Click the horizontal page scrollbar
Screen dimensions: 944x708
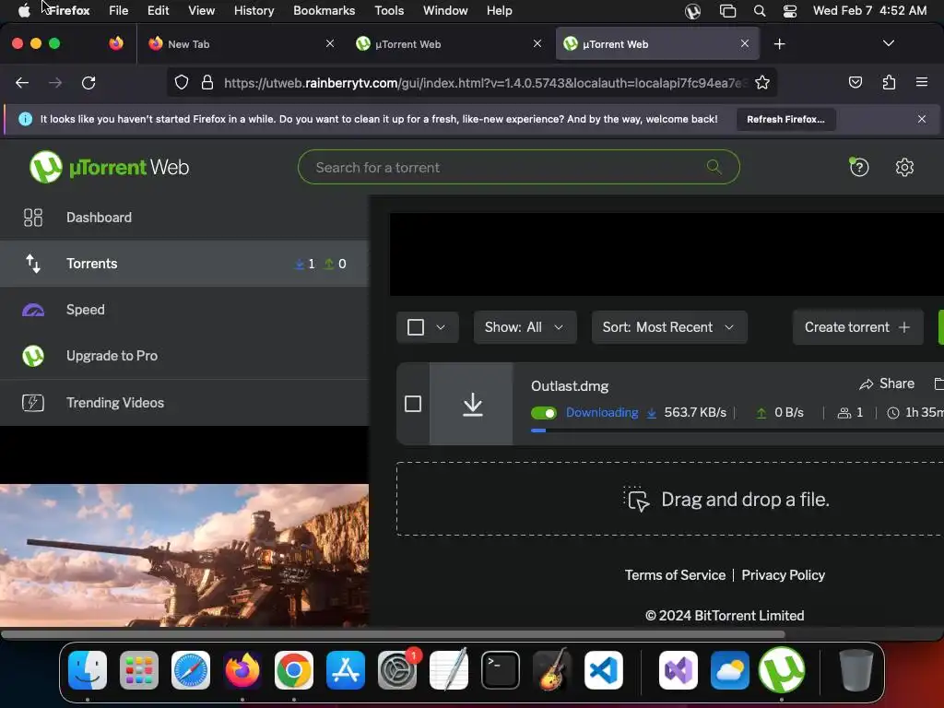coord(393,634)
